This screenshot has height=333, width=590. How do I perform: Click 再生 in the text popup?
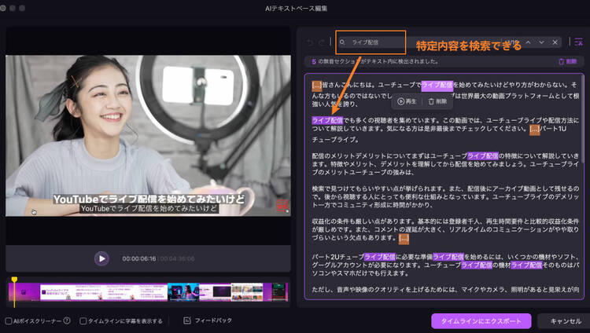click(x=407, y=101)
